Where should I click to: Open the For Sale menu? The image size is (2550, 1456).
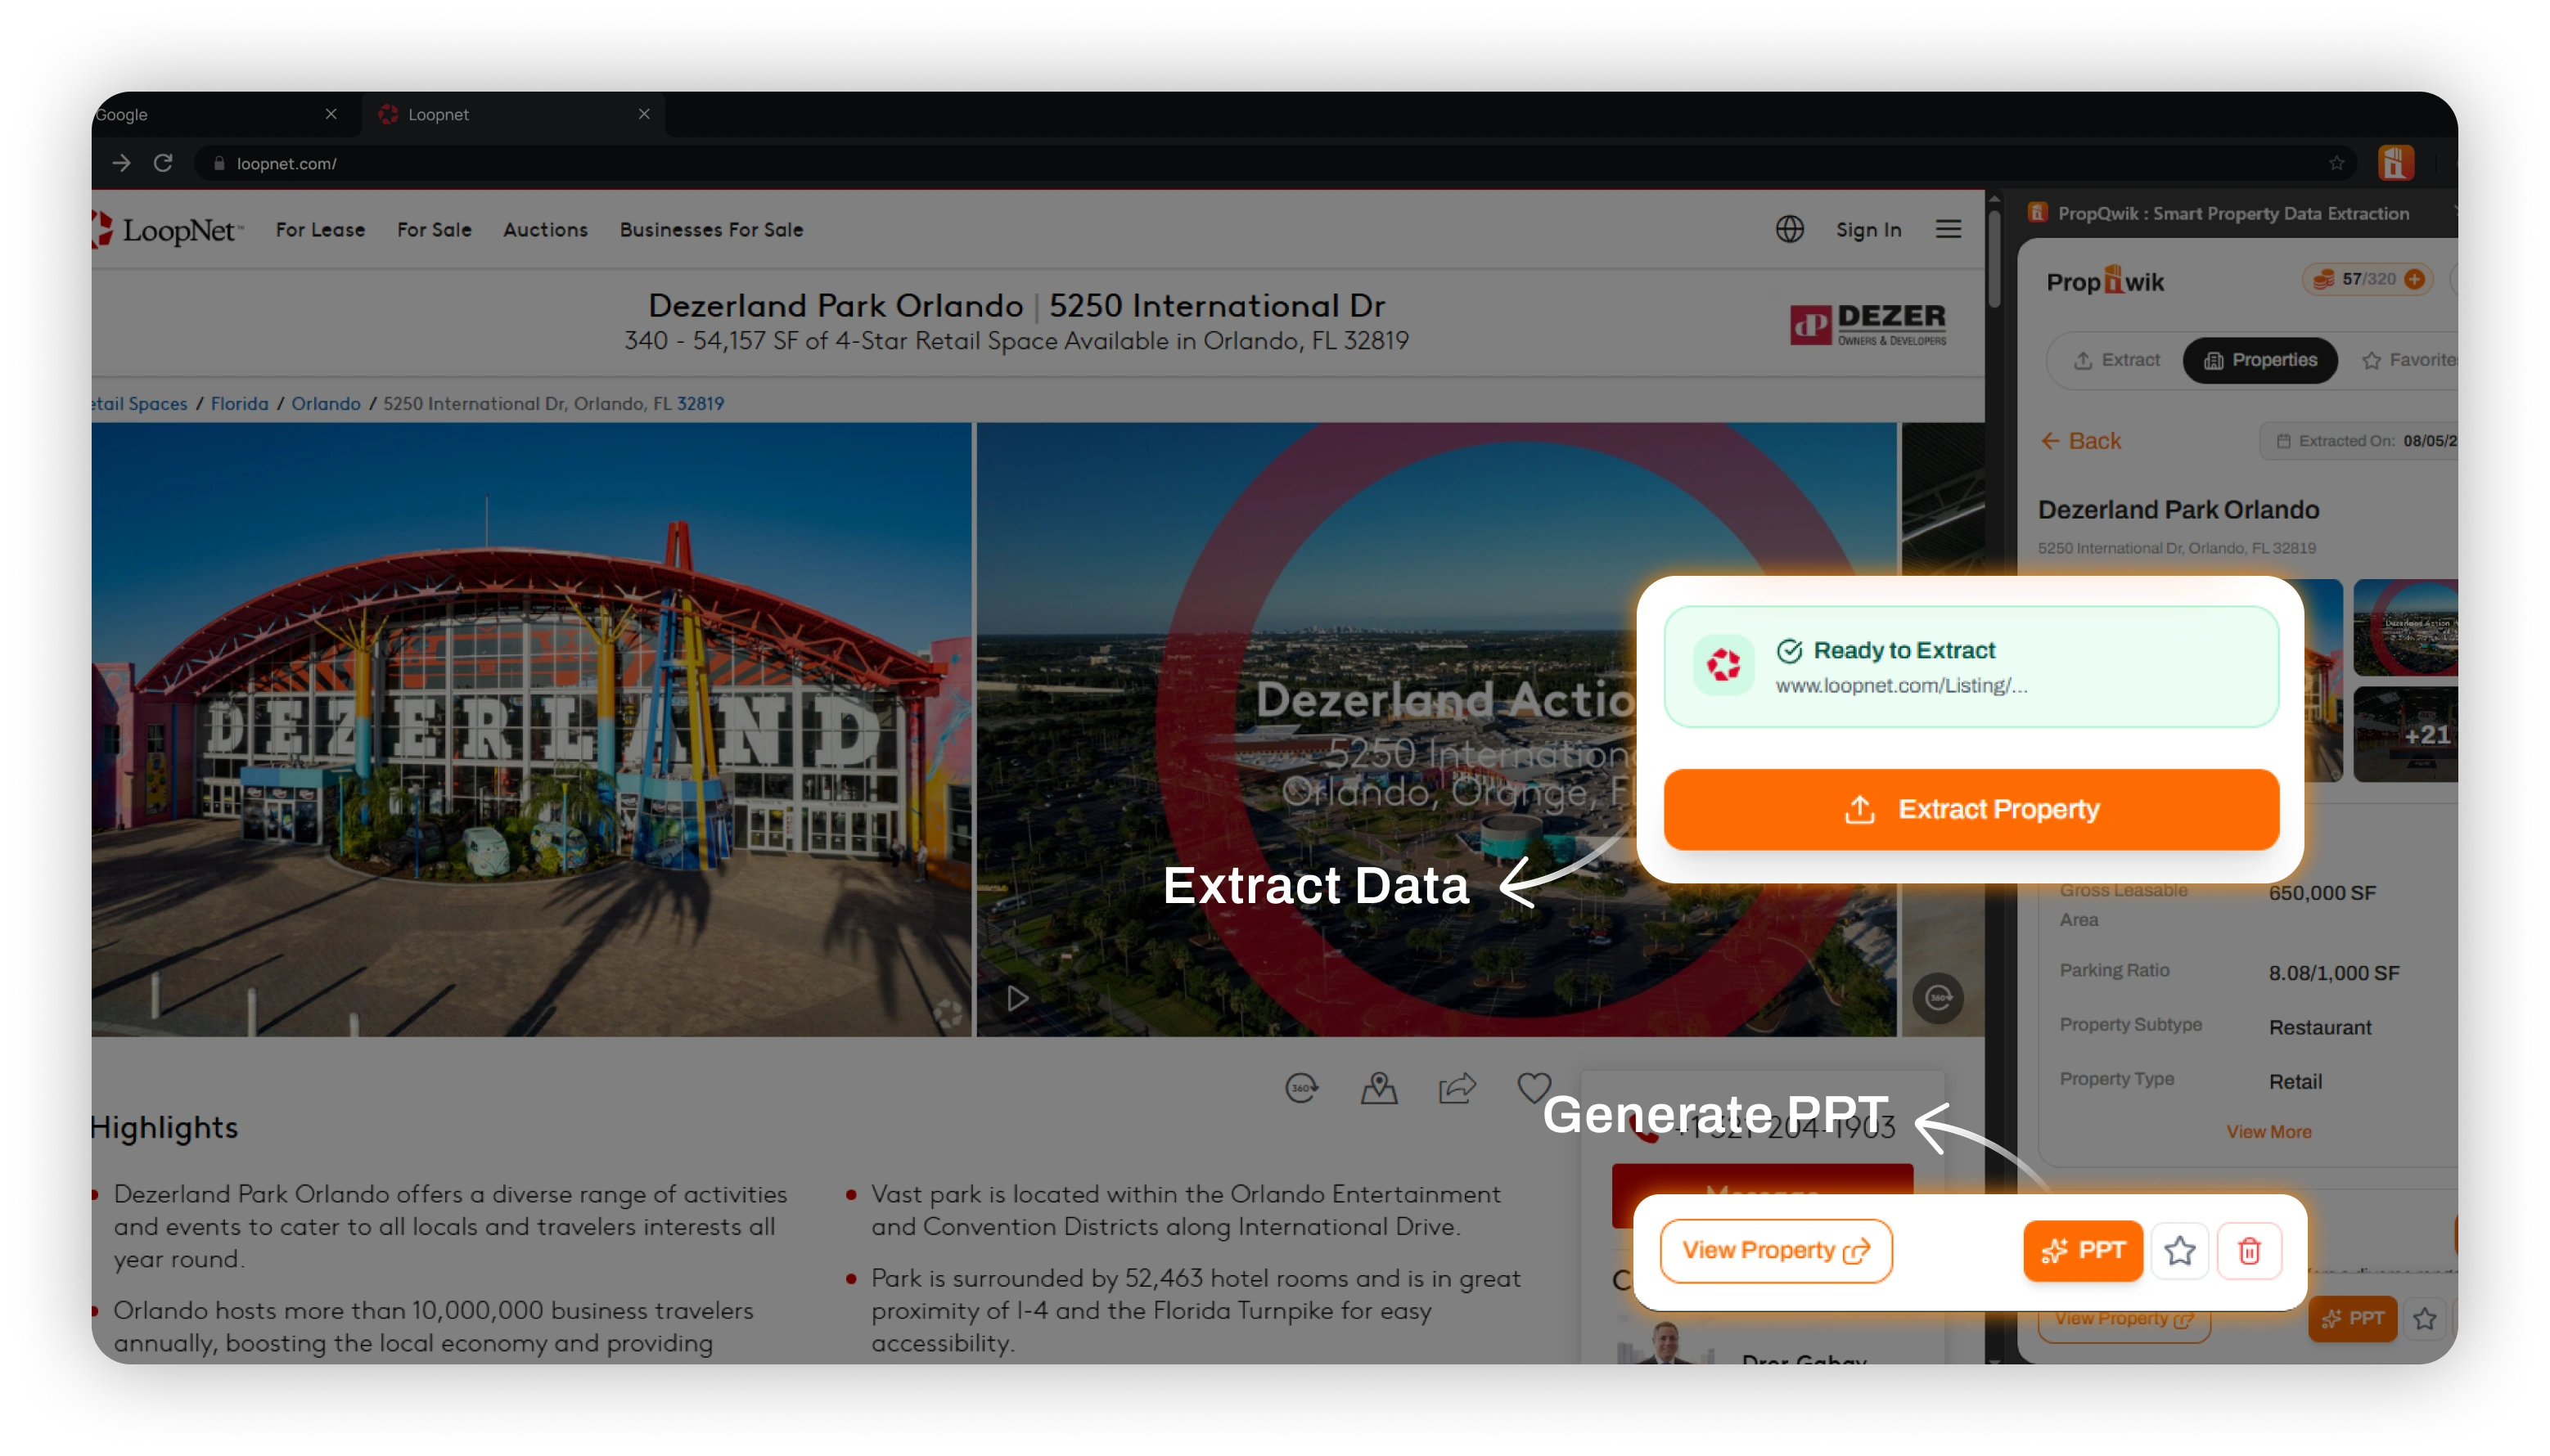[433, 230]
